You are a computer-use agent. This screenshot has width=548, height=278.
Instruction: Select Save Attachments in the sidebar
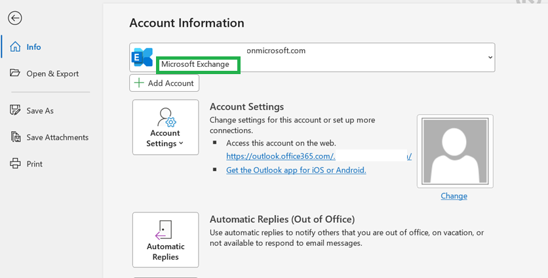[57, 137]
